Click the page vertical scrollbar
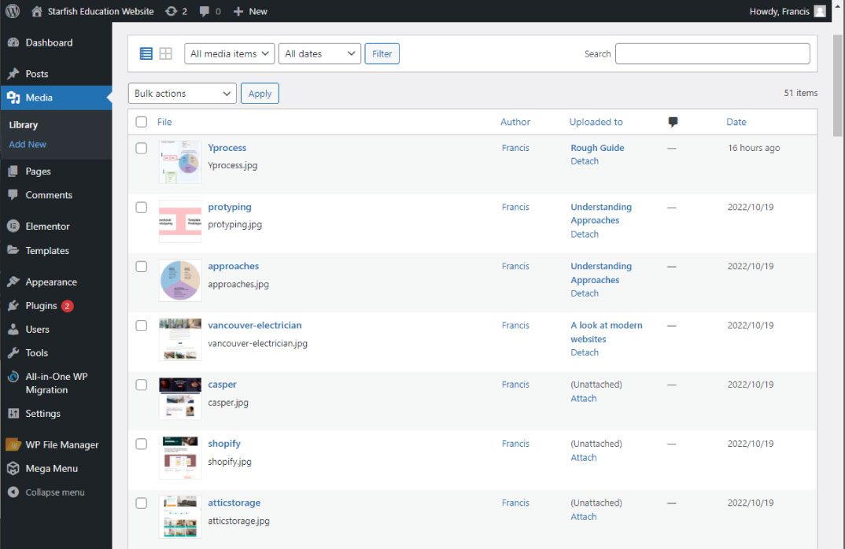This screenshot has height=549, width=845. (838, 85)
